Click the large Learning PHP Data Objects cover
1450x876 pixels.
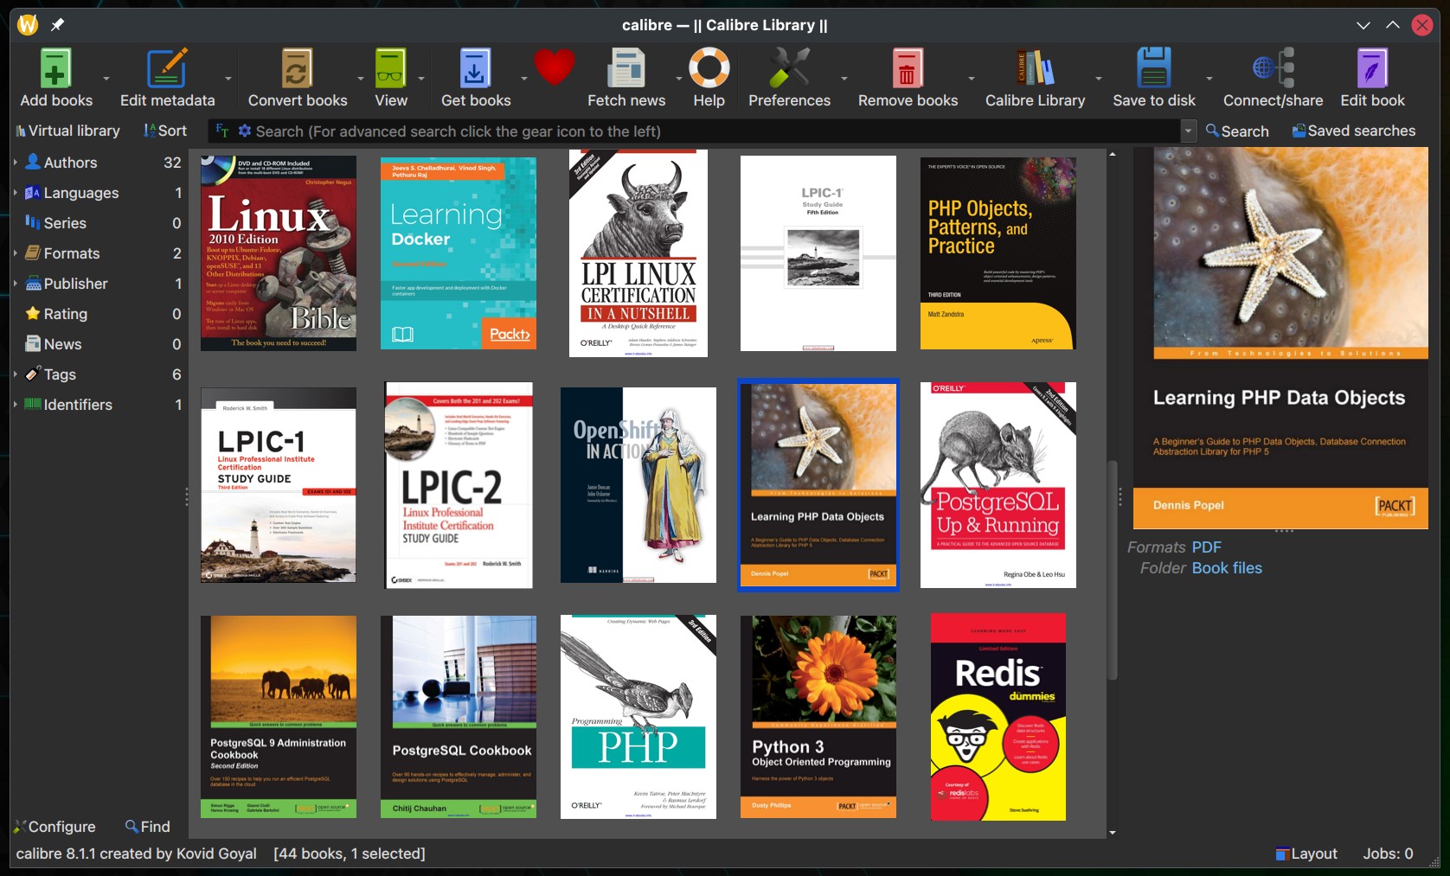coord(1280,338)
